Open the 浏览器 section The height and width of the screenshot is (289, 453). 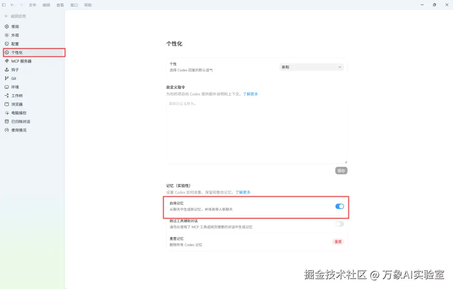[34, 104]
